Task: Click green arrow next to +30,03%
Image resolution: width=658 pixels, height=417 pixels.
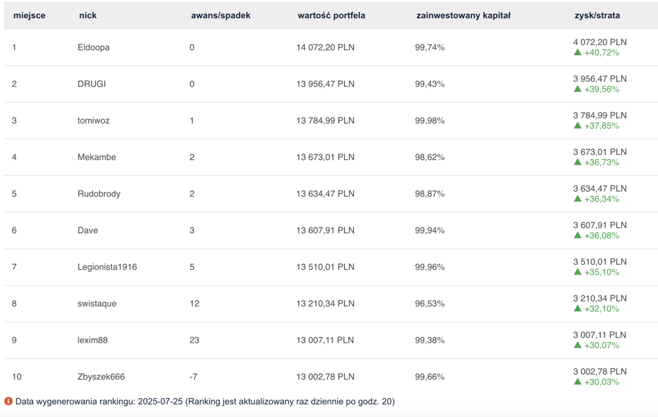Action: [577, 382]
